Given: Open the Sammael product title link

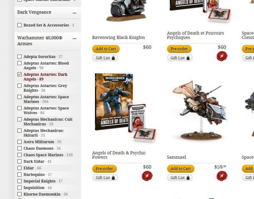Looking at the screenshot, I should [176, 157].
